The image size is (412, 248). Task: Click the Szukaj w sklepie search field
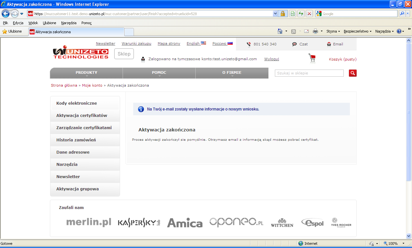click(309, 73)
